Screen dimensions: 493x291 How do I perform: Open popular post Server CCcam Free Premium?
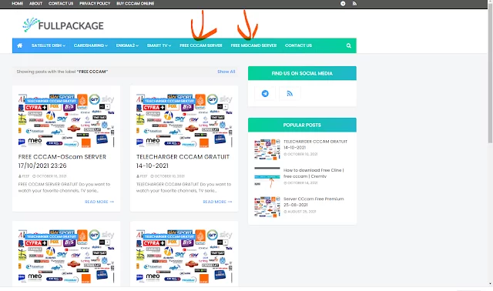314,202
